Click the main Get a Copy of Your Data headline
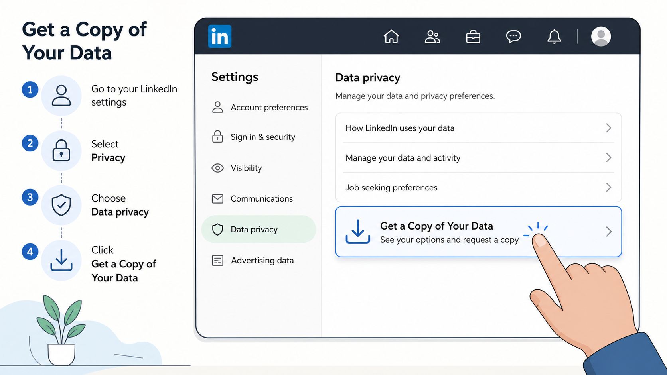This screenshot has height=375, width=667. [85, 41]
